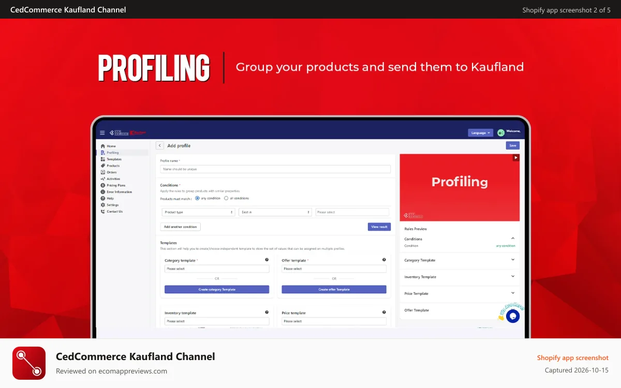Click the green 'any condition' value text
Viewport: 621px width, 388px height.
pos(506,246)
